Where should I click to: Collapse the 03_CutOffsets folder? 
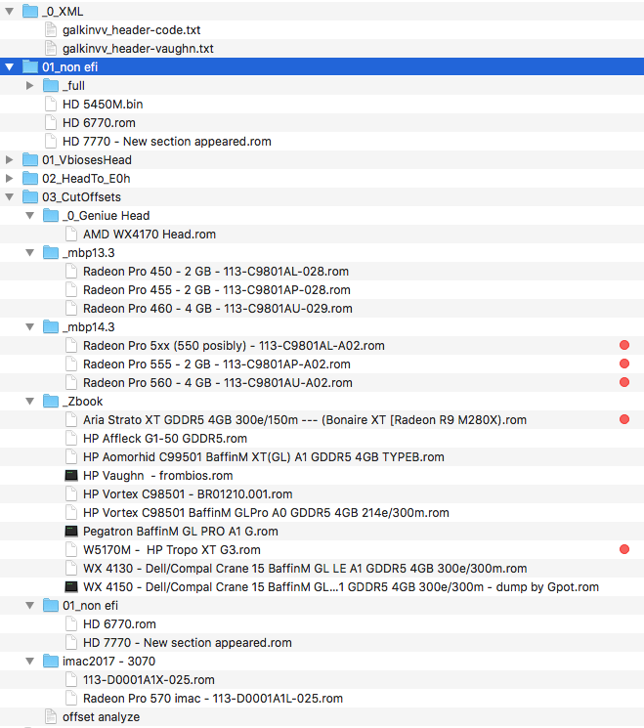pyautogui.click(x=10, y=196)
